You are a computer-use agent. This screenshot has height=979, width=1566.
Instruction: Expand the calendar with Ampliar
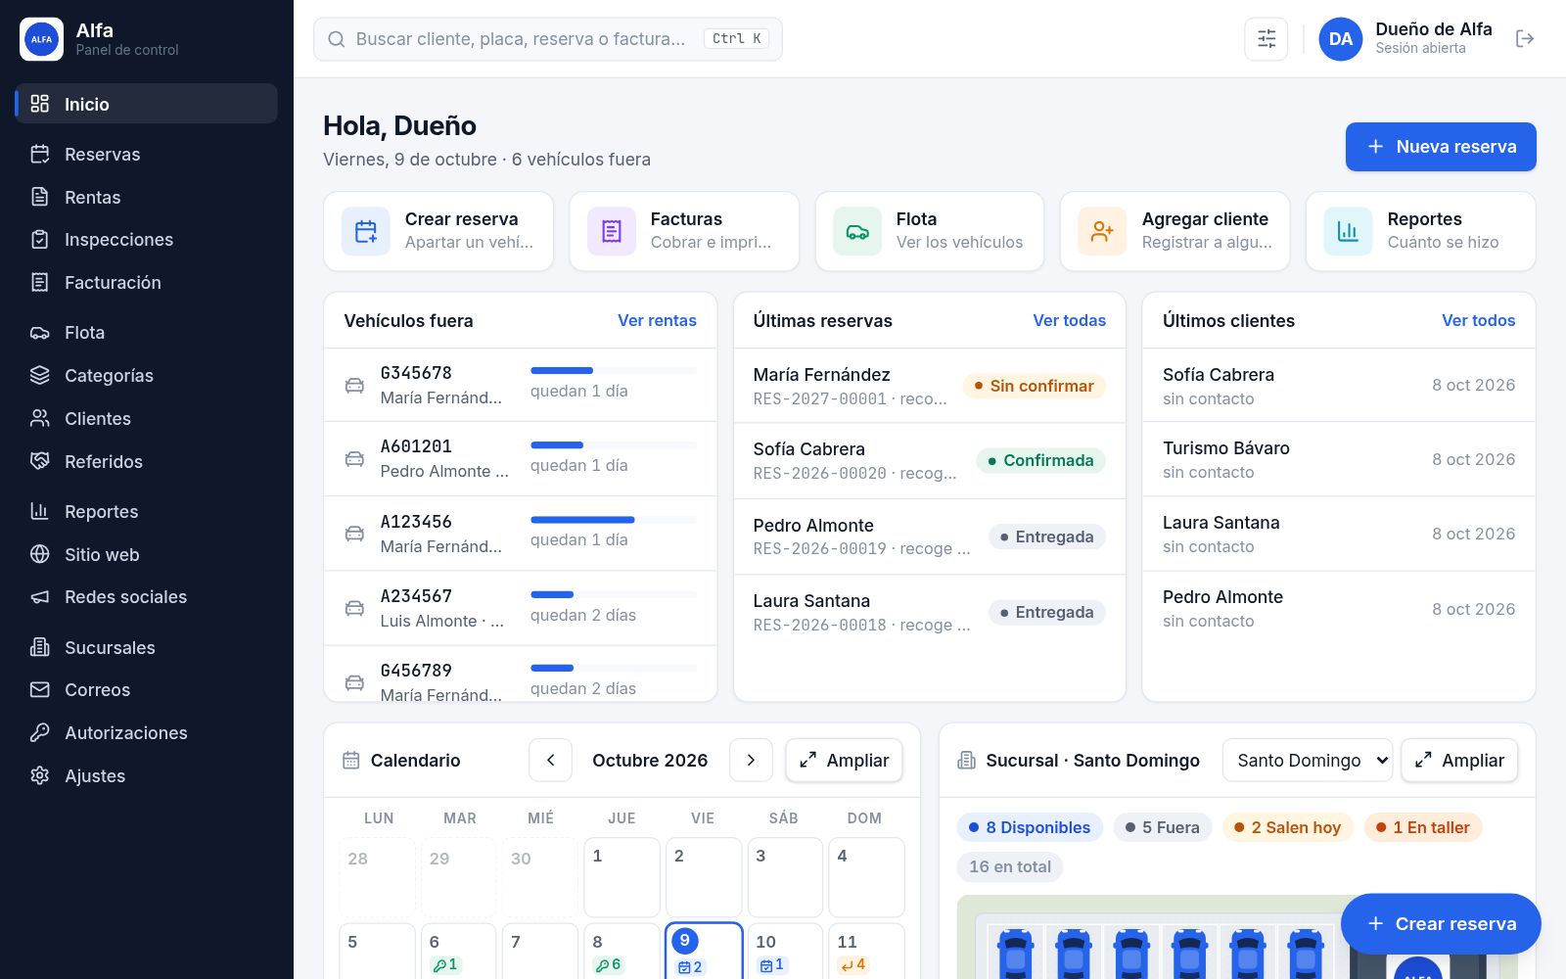[844, 761]
